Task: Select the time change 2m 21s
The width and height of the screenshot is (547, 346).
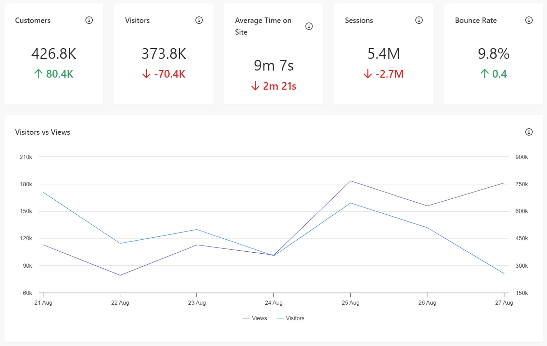Action: coord(273,86)
